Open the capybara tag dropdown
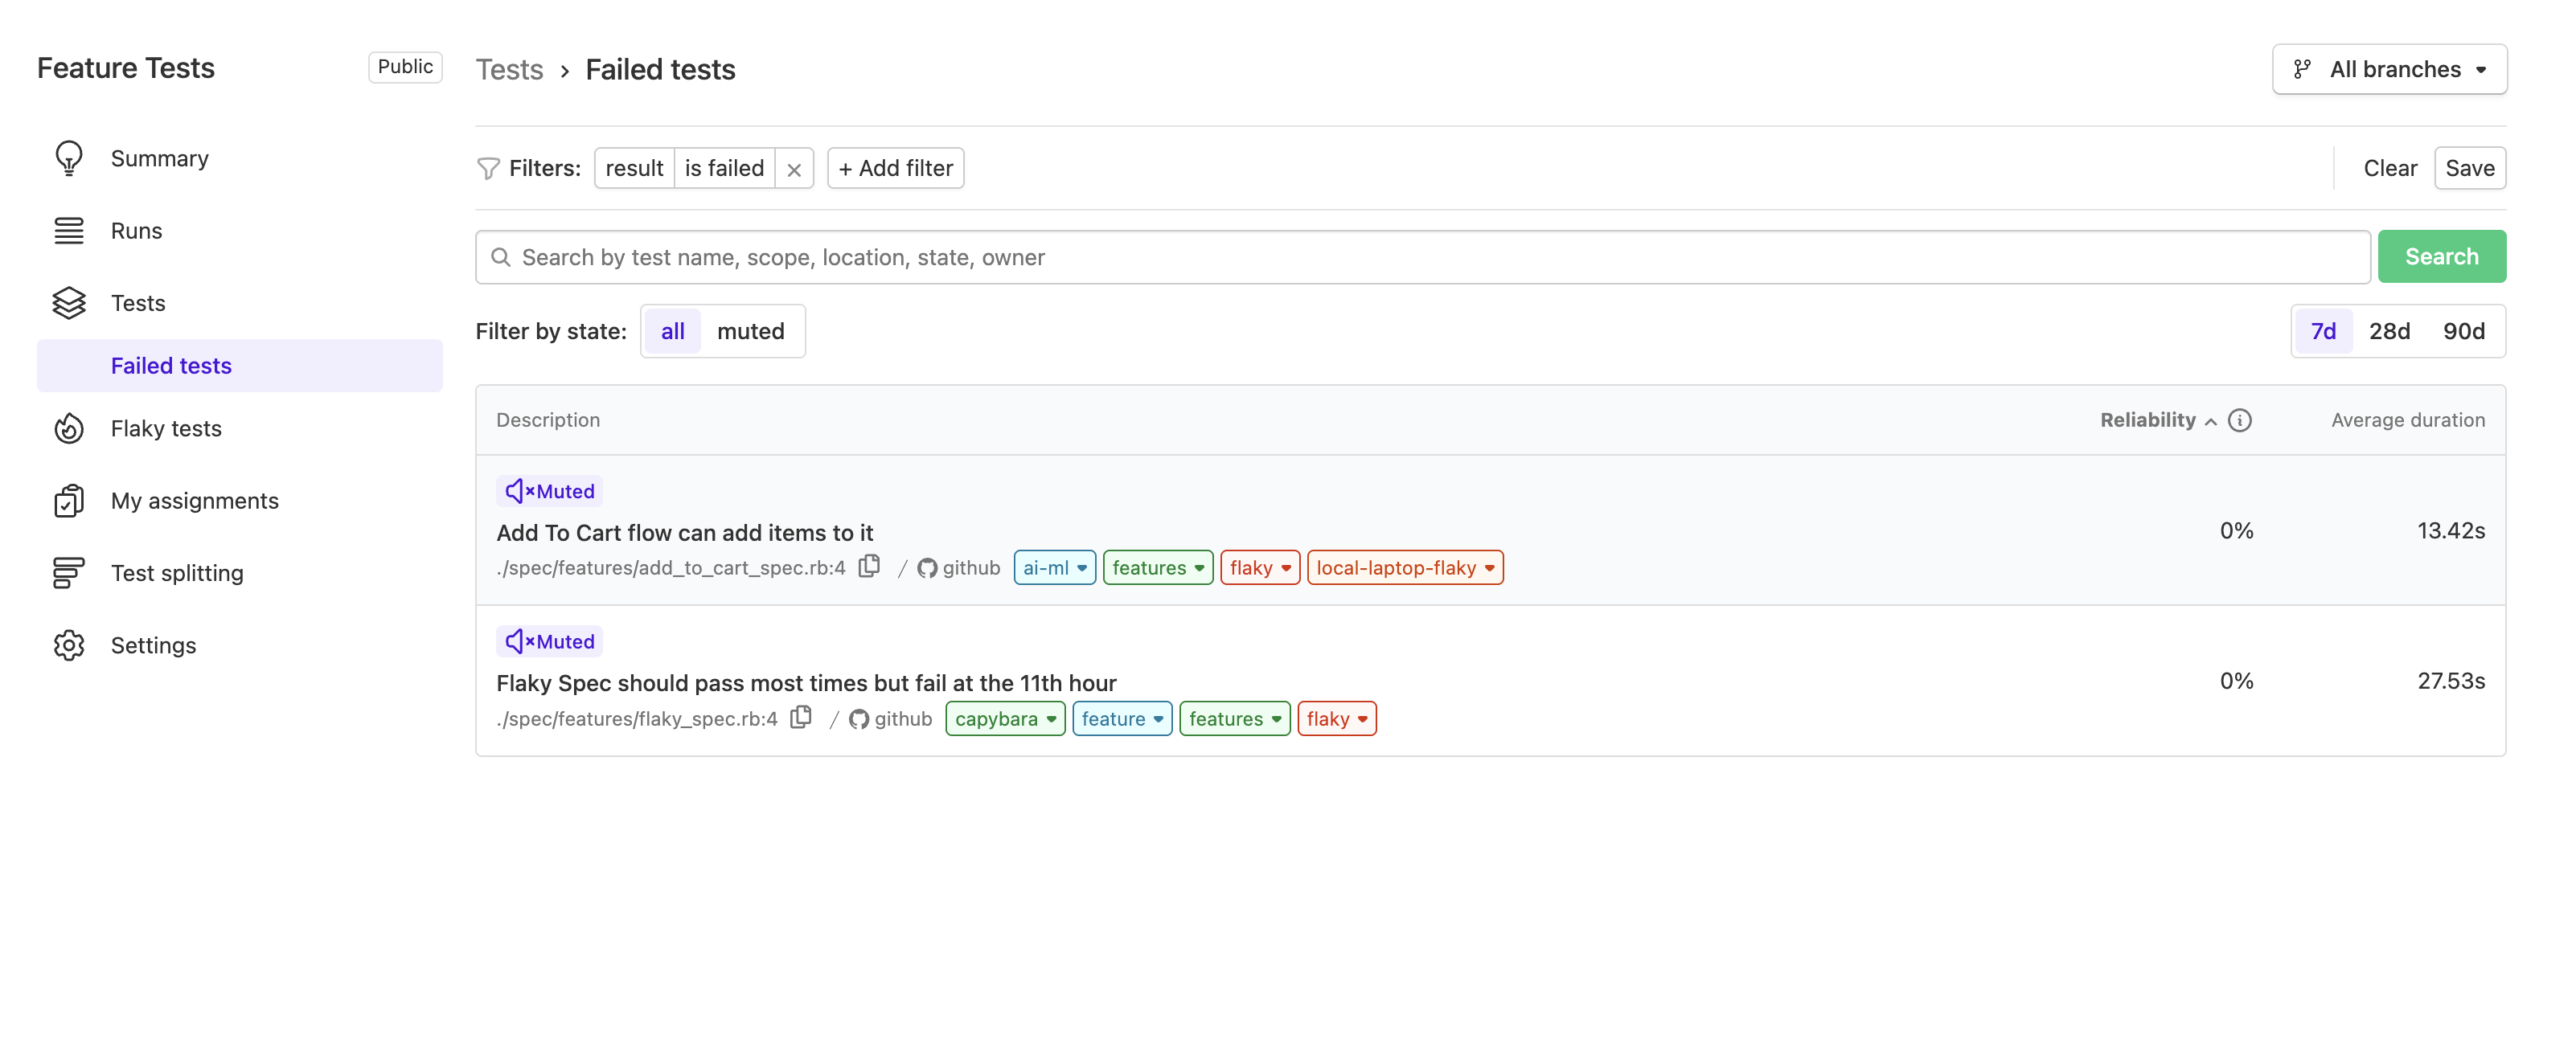 click(1005, 718)
